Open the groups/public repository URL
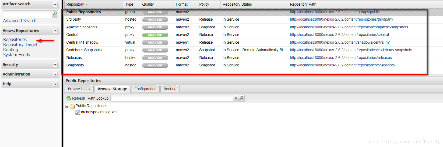The height and width of the screenshot is (147, 443). click(x=335, y=12)
